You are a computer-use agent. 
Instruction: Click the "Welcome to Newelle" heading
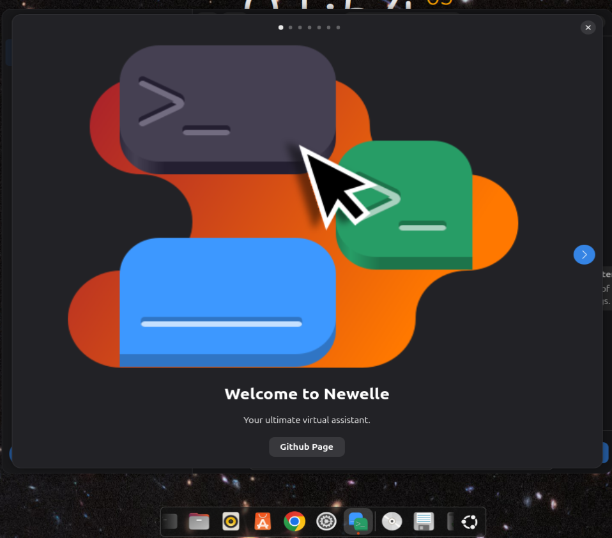pos(307,394)
